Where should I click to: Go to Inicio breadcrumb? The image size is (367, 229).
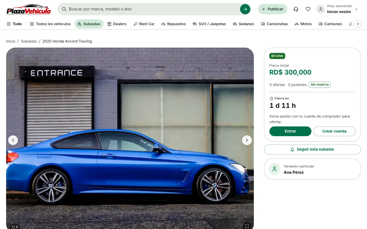coord(11,41)
